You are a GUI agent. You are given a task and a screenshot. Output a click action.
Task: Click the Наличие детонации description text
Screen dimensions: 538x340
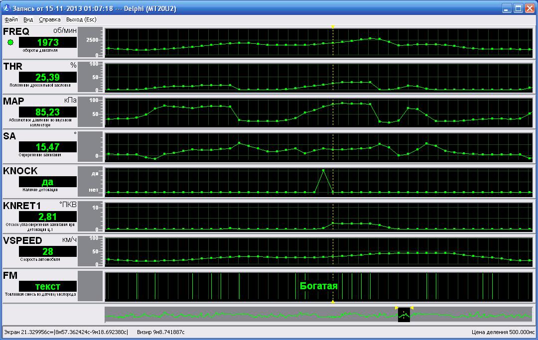pos(40,190)
